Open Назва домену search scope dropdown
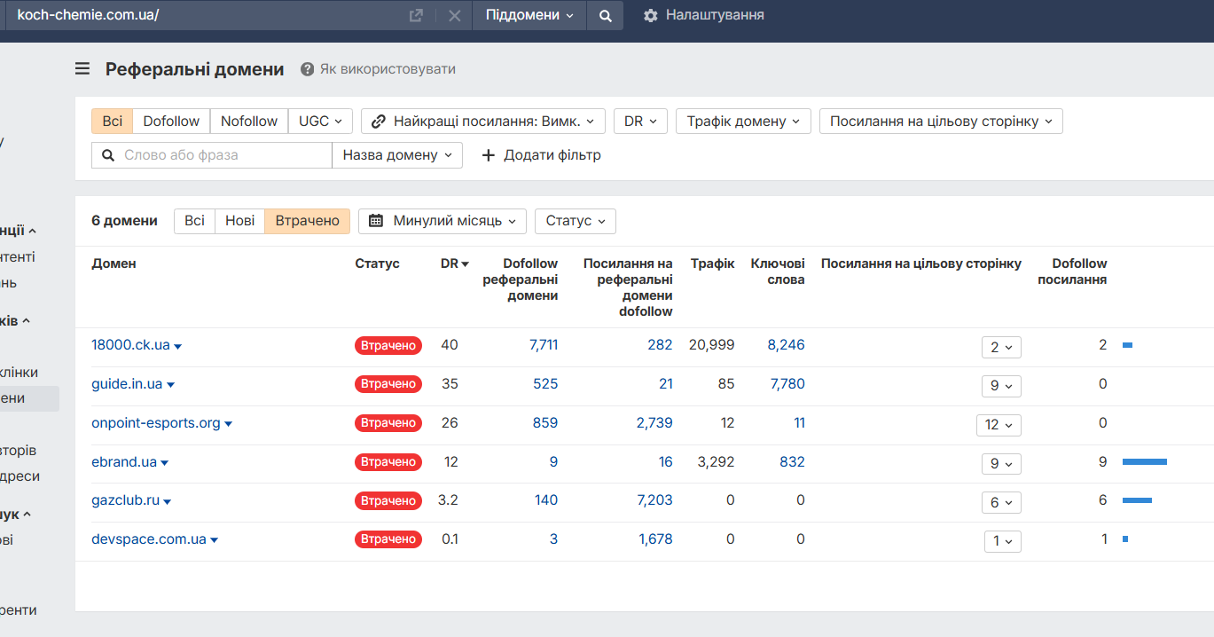This screenshot has height=637, width=1214. (x=397, y=155)
